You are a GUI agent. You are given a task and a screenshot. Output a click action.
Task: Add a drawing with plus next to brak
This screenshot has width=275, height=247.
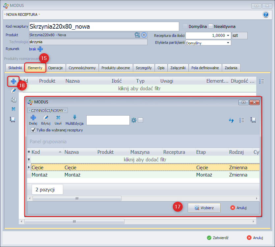(40, 49)
